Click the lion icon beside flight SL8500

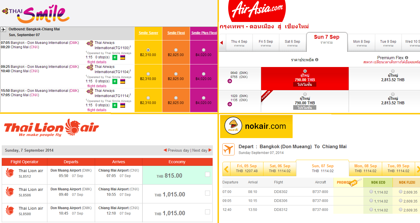10,211
